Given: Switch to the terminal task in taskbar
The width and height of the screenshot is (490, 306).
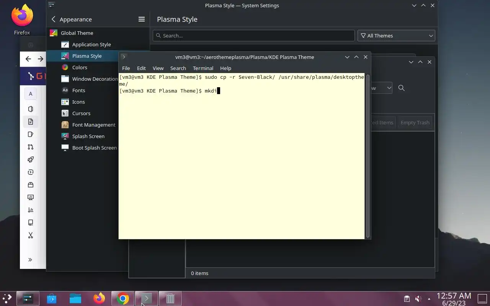Looking at the screenshot, I should (x=147, y=298).
